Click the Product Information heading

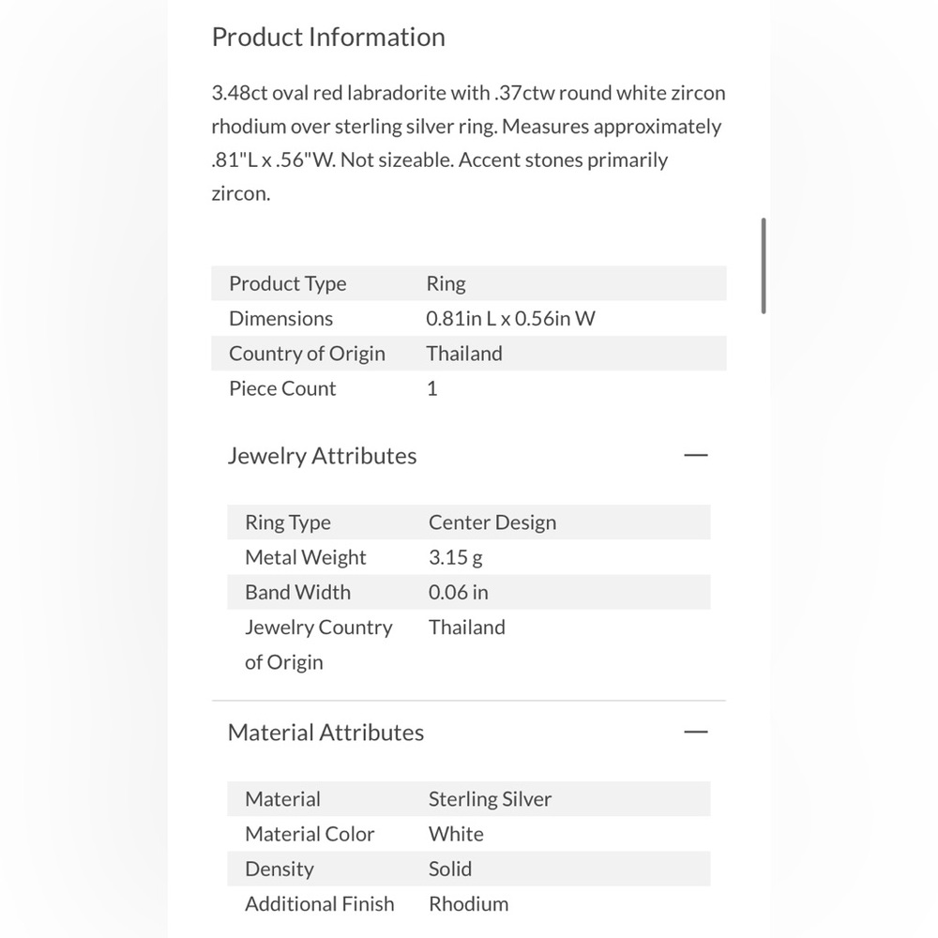[x=328, y=38]
